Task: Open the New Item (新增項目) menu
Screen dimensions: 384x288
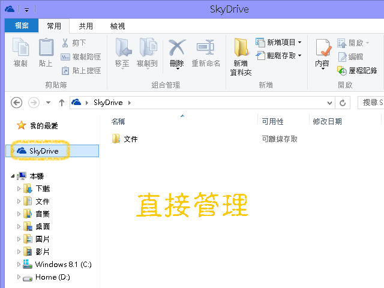Action: (278, 43)
